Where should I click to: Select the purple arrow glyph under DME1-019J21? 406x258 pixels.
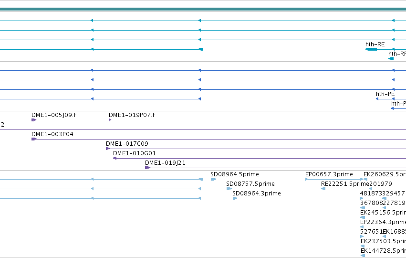[147, 168]
